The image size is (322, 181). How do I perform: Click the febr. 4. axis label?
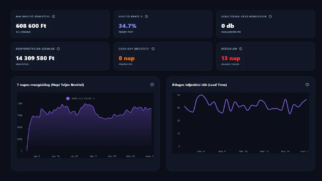point(201,152)
